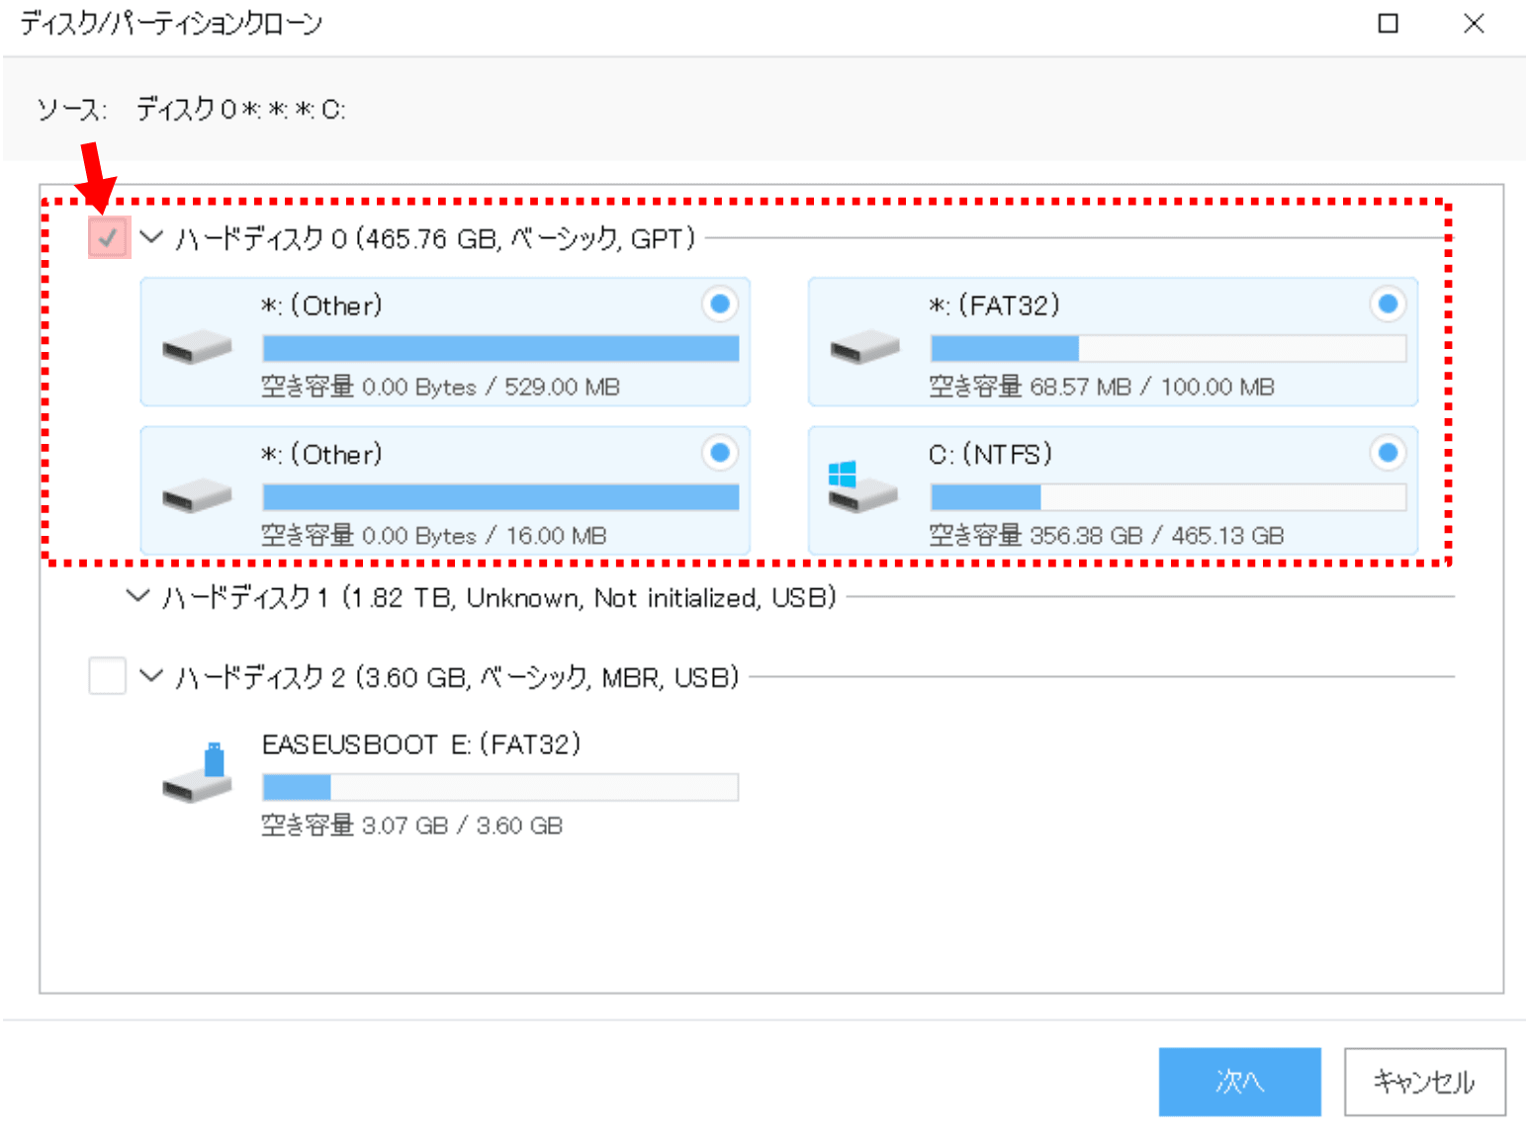Click the usage bar of the C: (NTFS) partition
Viewport: 1529px width, 1137px height.
(1168, 497)
